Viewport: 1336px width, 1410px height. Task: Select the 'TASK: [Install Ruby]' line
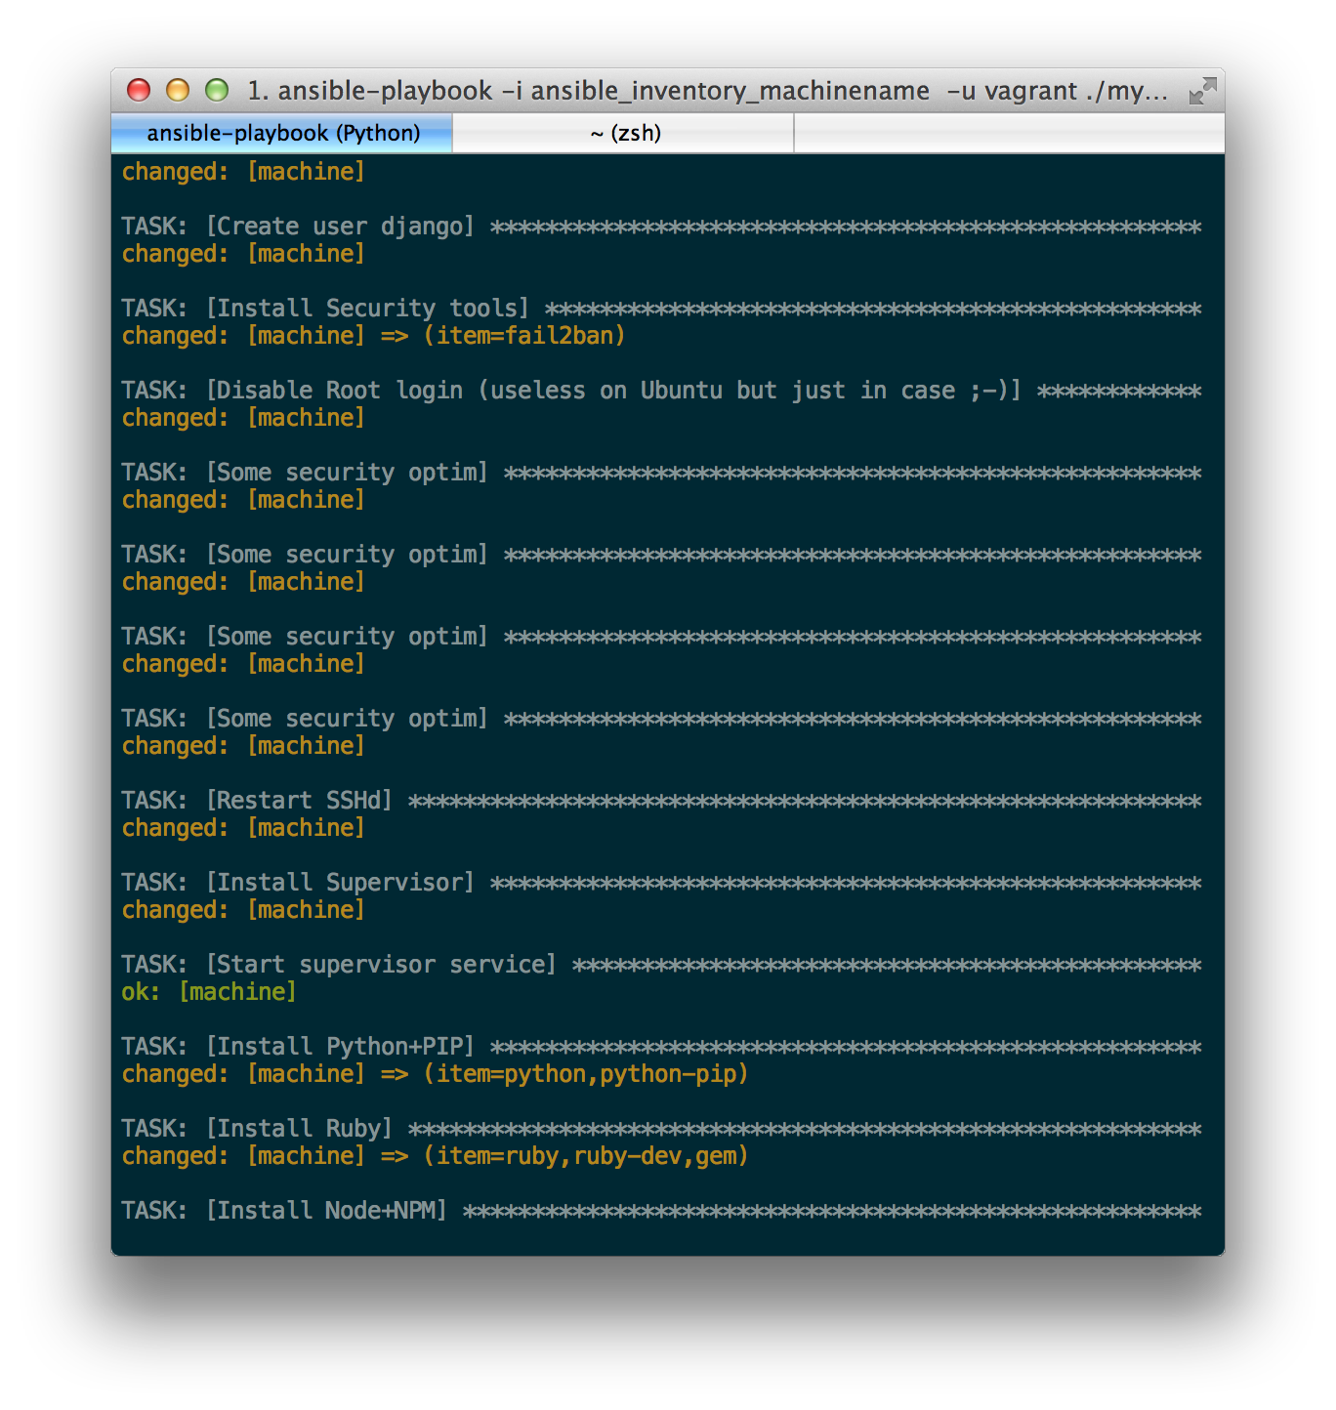coord(258,1128)
